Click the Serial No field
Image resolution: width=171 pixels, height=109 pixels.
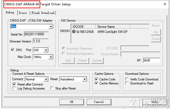(x=36, y=34)
